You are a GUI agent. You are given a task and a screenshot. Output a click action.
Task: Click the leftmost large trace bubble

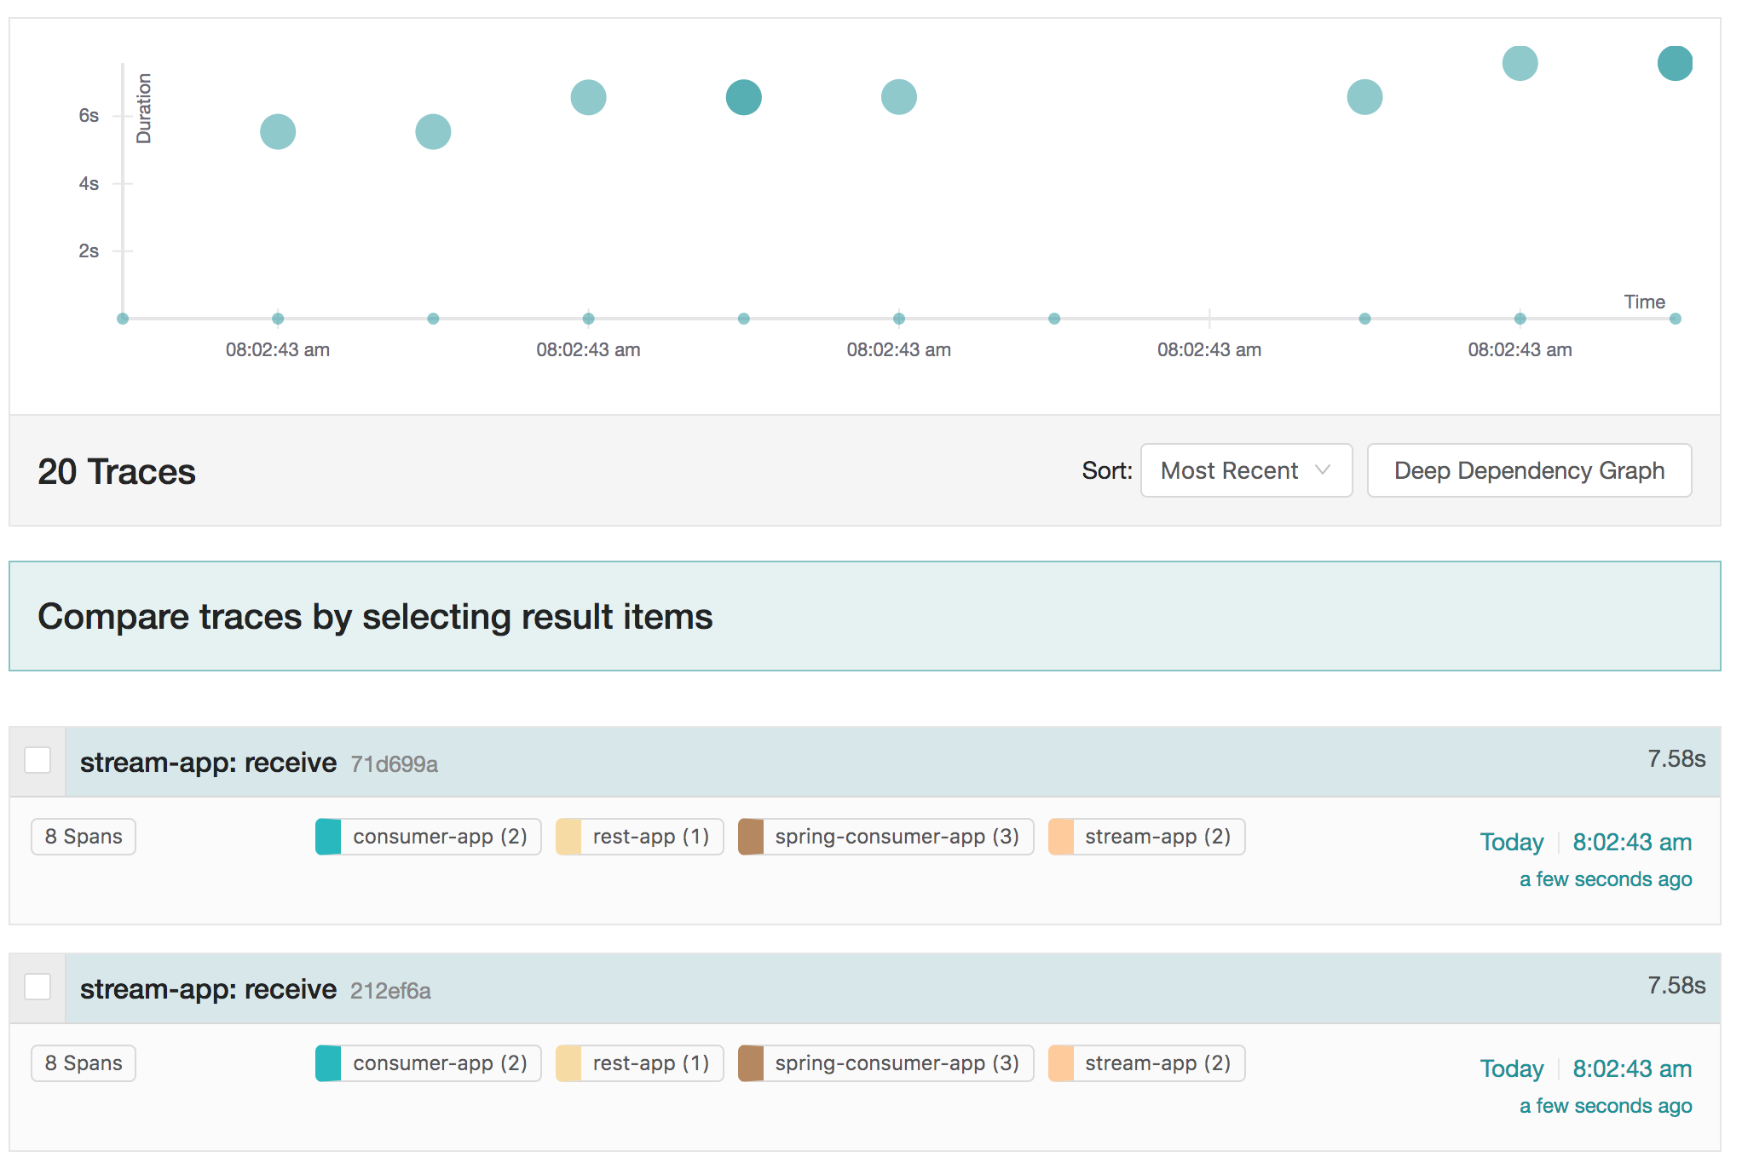(x=278, y=131)
